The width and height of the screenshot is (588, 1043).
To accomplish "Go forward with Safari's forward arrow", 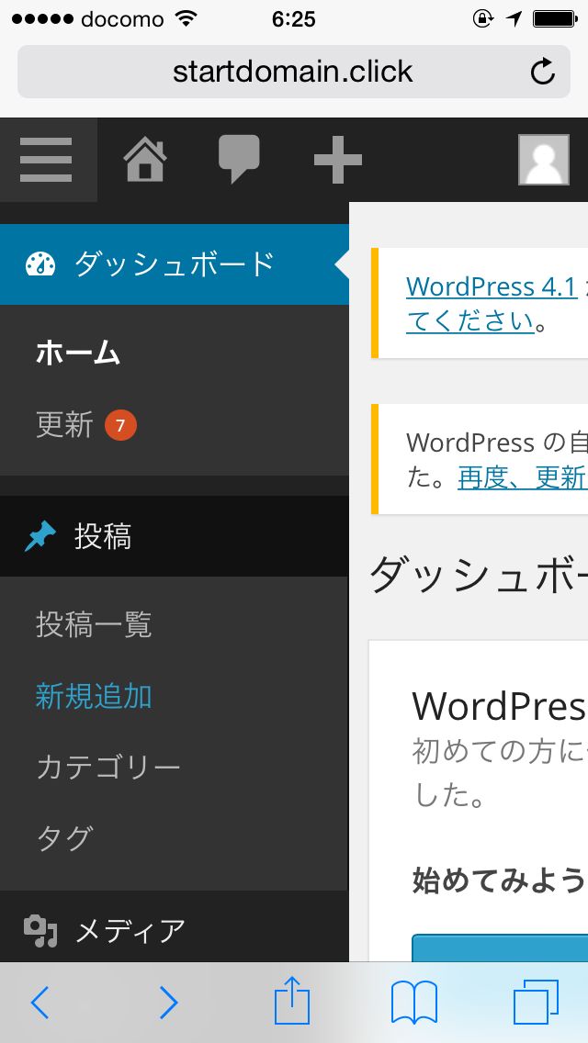I will coord(168,1003).
